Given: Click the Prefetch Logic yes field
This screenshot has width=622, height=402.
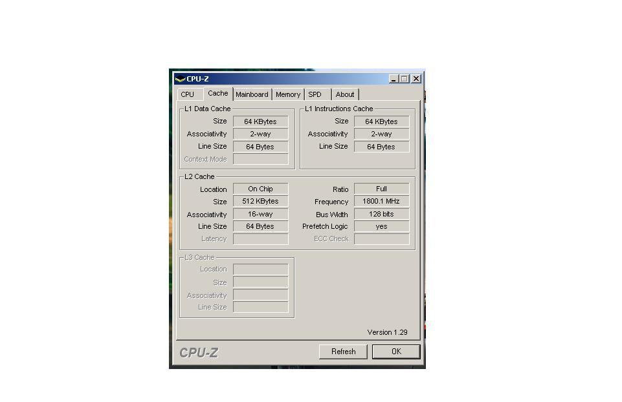Looking at the screenshot, I should pyautogui.click(x=382, y=227).
